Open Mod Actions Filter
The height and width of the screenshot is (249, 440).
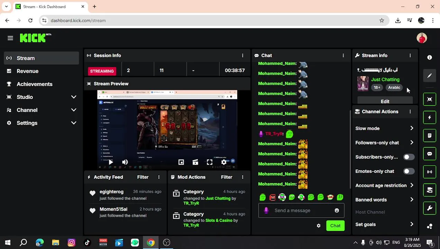227,177
